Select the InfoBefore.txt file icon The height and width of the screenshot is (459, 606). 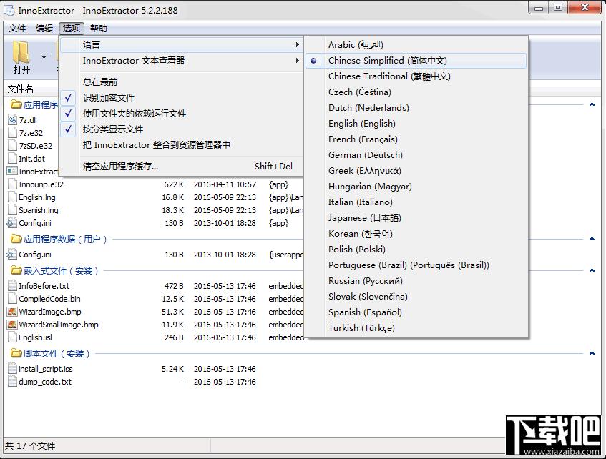(x=12, y=286)
